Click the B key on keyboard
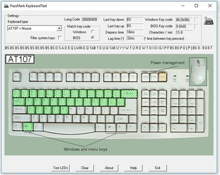 click(x=68, y=118)
